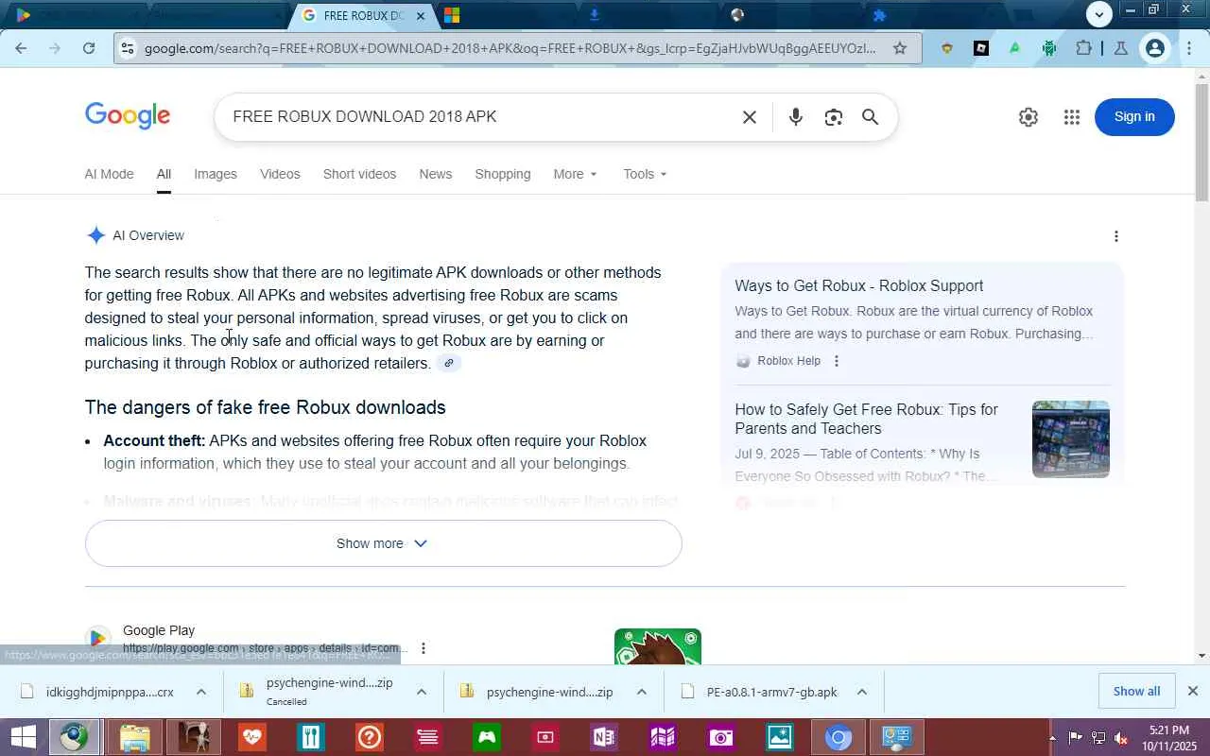Open How to Safely Get Free Robux article
Viewport: 1210px width, 756px height.
pyautogui.click(x=867, y=419)
